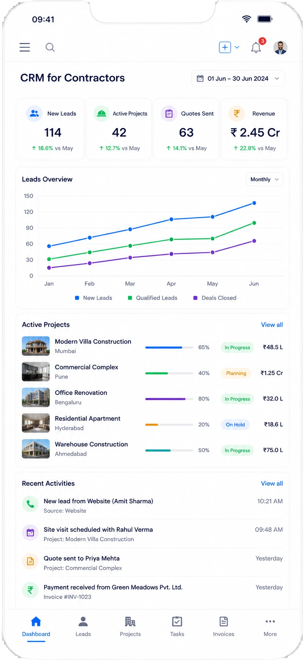Click the battery status icon

point(265,19)
